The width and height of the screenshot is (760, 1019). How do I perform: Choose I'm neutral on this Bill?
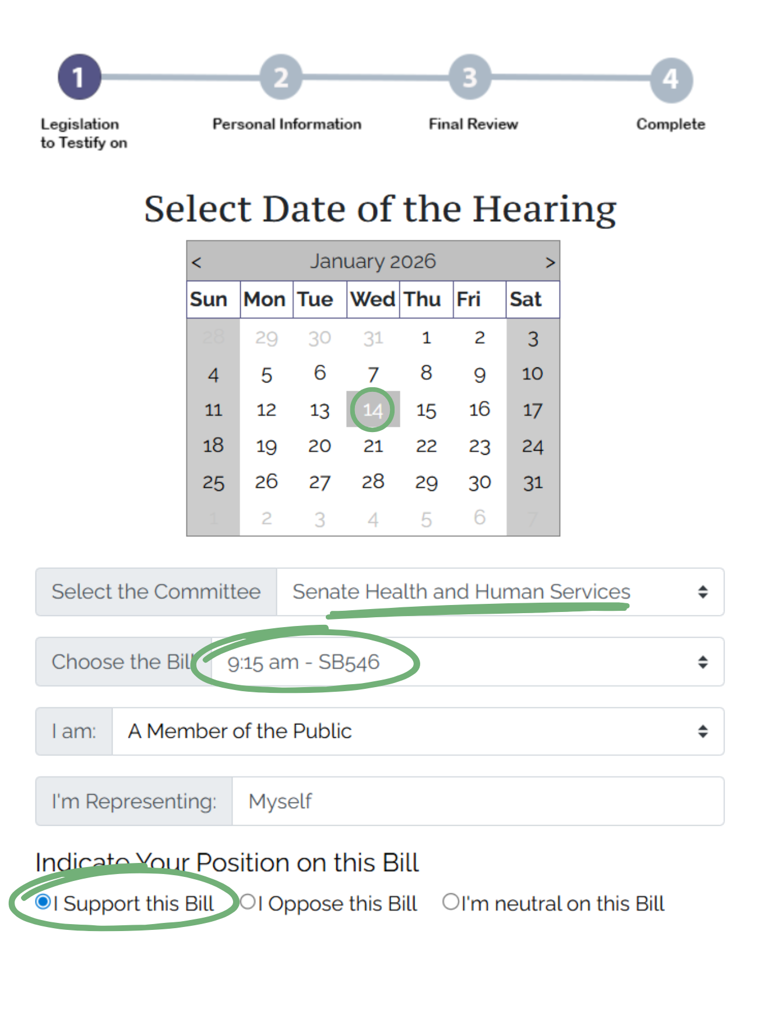[x=451, y=902]
